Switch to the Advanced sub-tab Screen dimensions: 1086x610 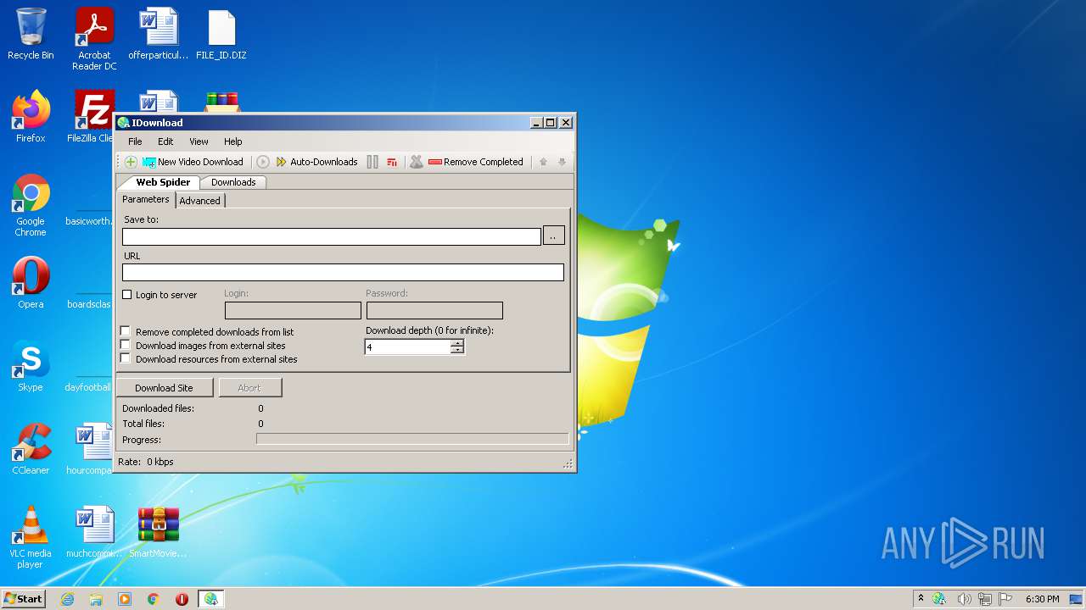point(200,201)
